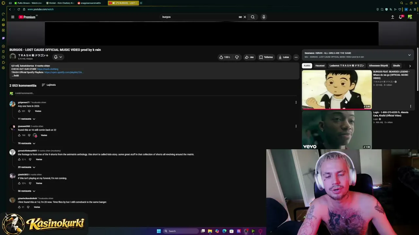Expand the 70 vastausta replies
The height and width of the screenshot is (235, 419).
(27, 143)
